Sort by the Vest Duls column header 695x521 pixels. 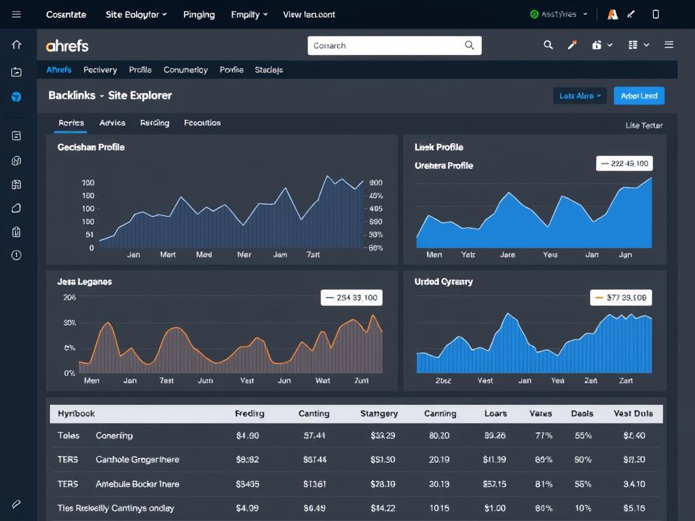(633, 413)
